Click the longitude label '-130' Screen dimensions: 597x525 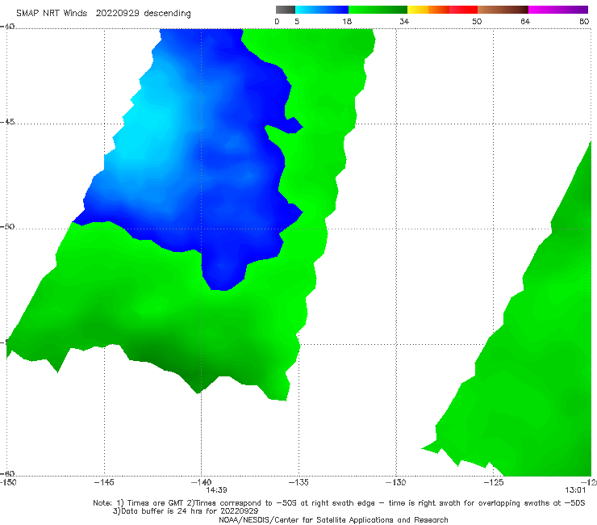(396, 482)
